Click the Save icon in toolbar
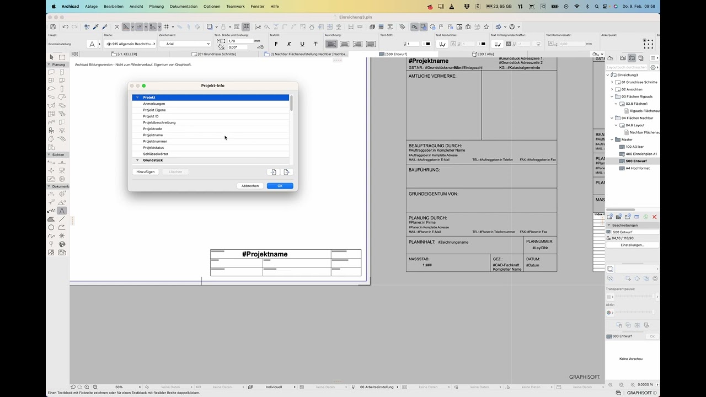 (52, 26)
